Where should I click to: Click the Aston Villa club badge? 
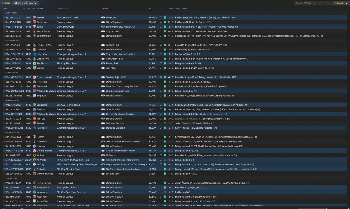coord(34,201)
